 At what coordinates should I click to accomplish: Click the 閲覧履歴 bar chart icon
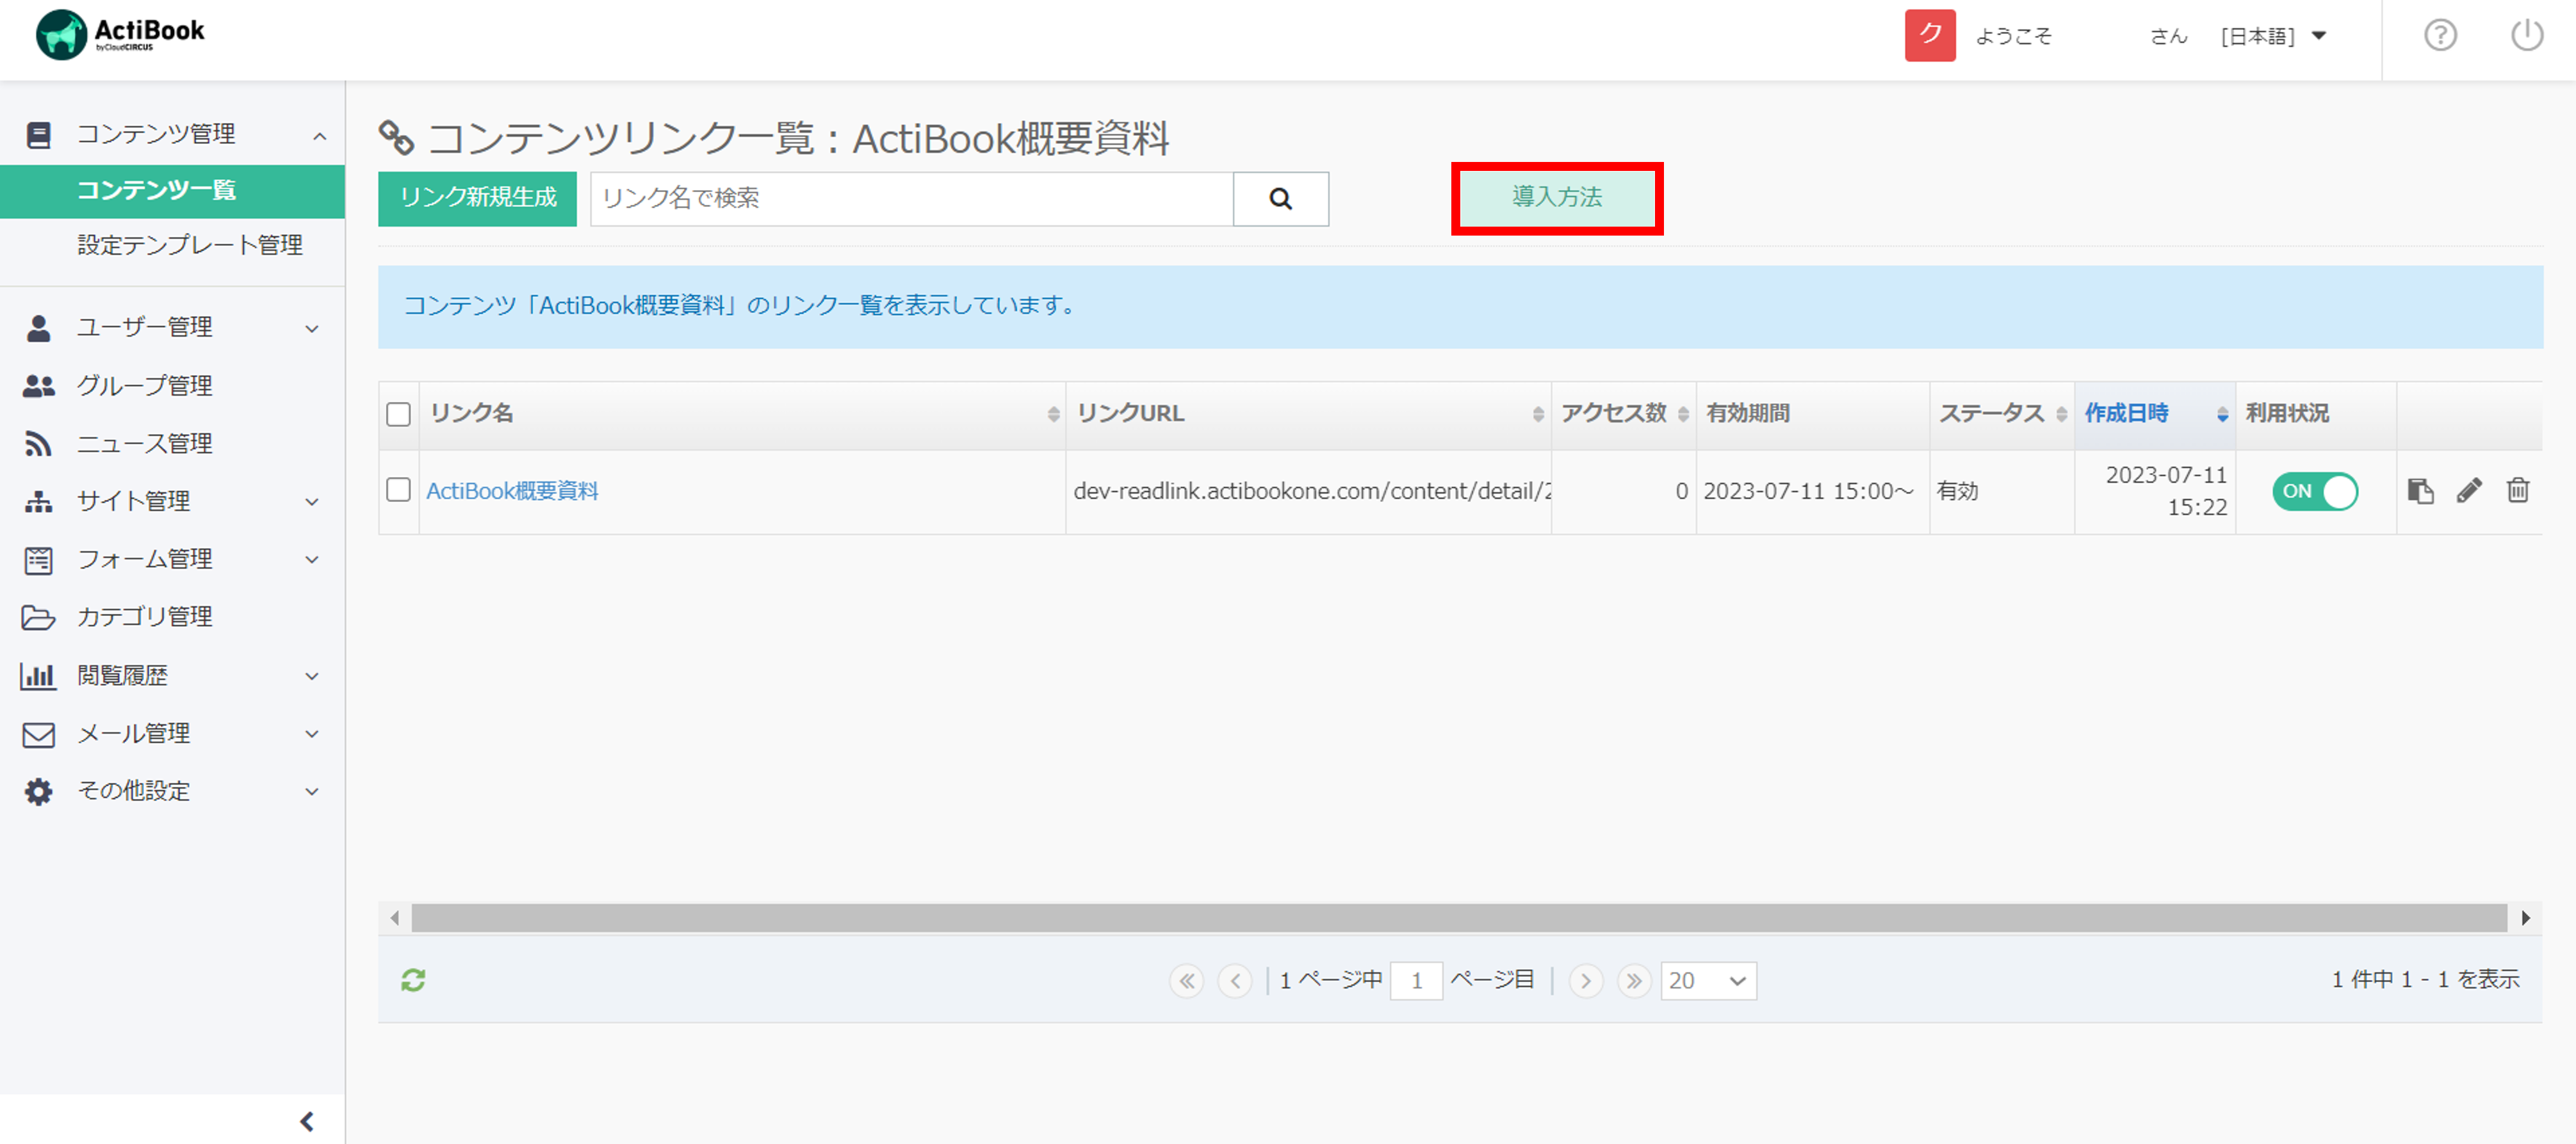38,675
